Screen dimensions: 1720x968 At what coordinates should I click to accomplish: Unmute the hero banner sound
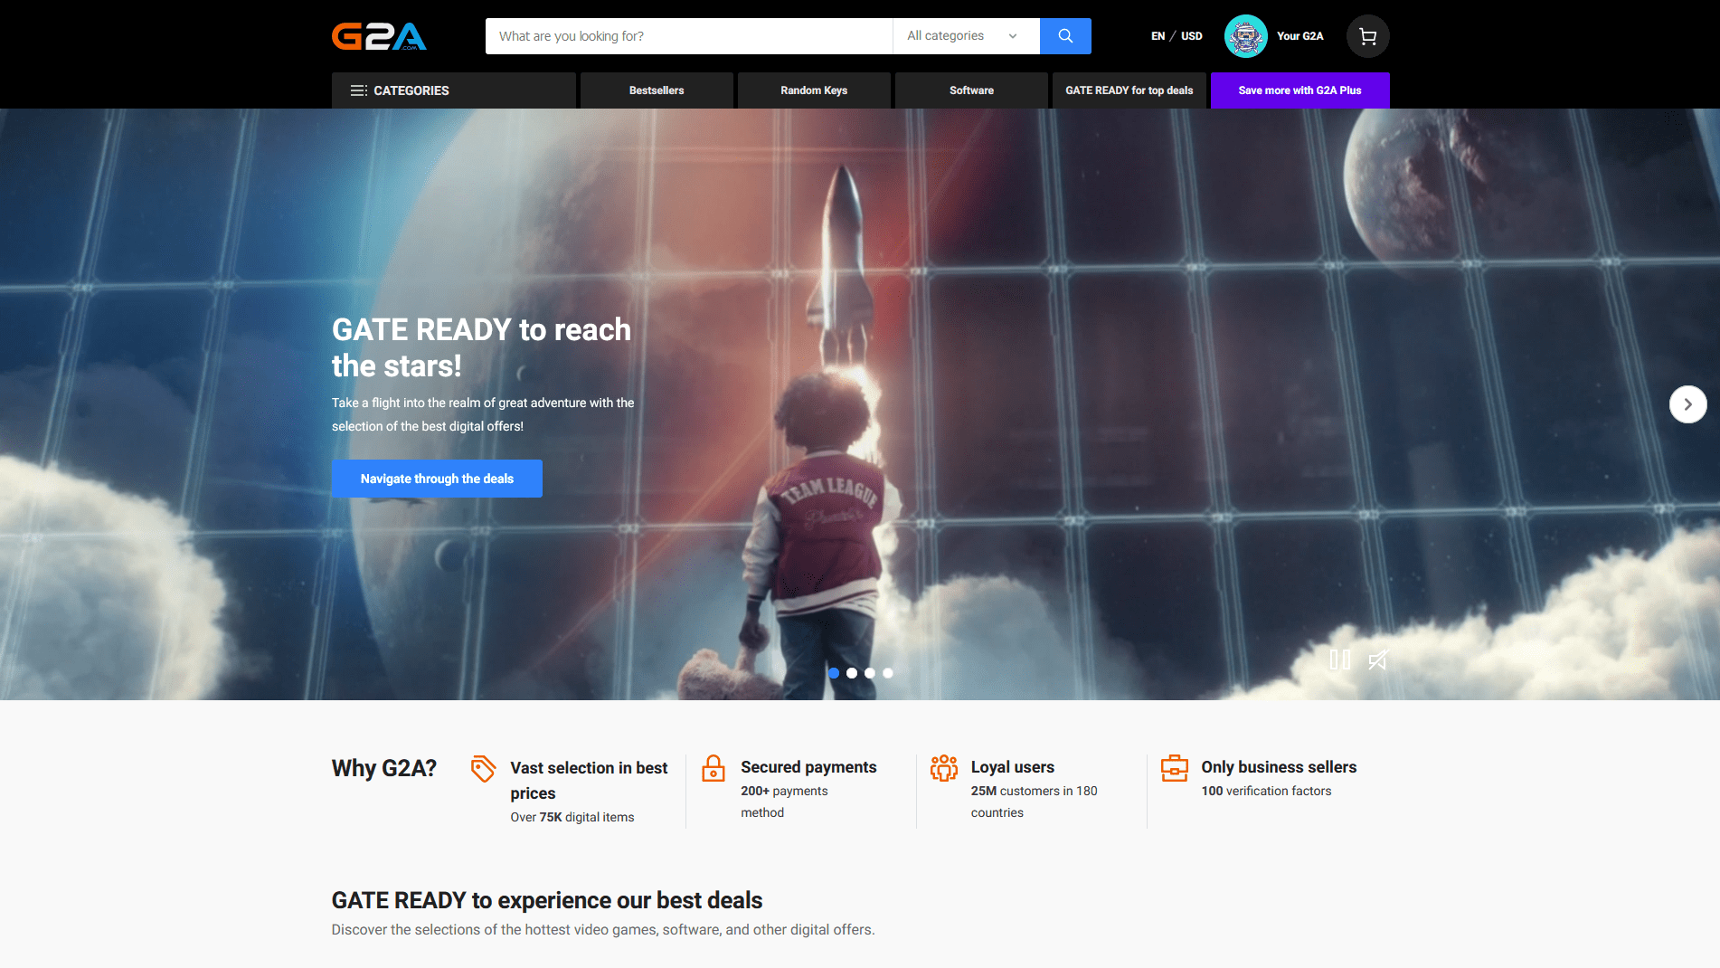pos(1378,660)
